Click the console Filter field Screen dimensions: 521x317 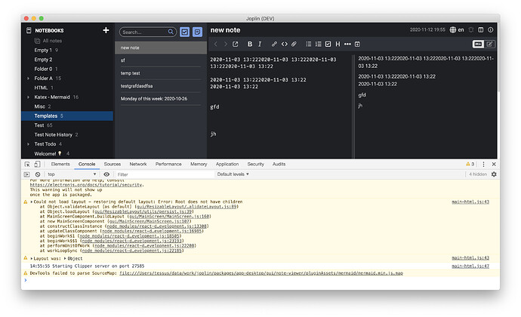coord(164,174)
